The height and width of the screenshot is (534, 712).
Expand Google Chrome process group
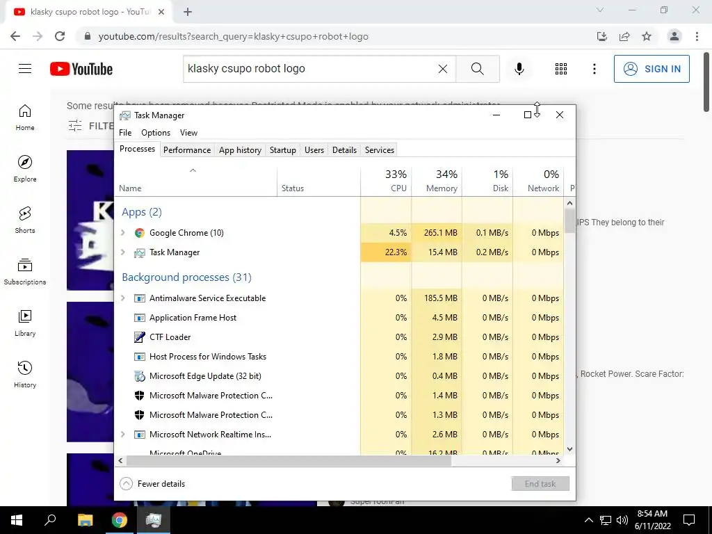coord(122,232)
